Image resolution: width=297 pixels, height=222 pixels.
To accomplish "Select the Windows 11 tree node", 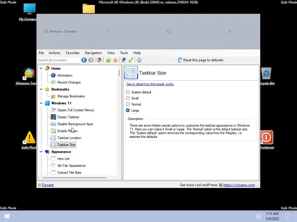I will (61, 103).
